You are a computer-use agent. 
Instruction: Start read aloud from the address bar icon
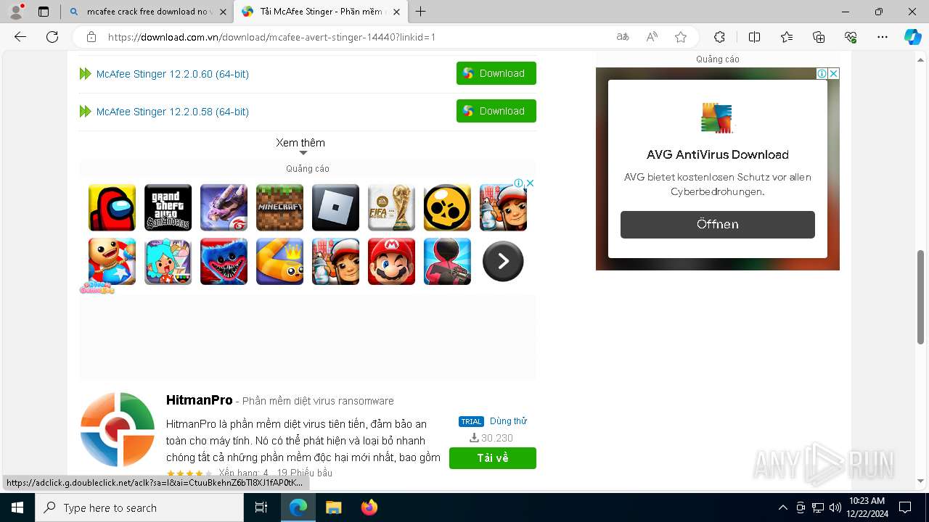[652, 37]
